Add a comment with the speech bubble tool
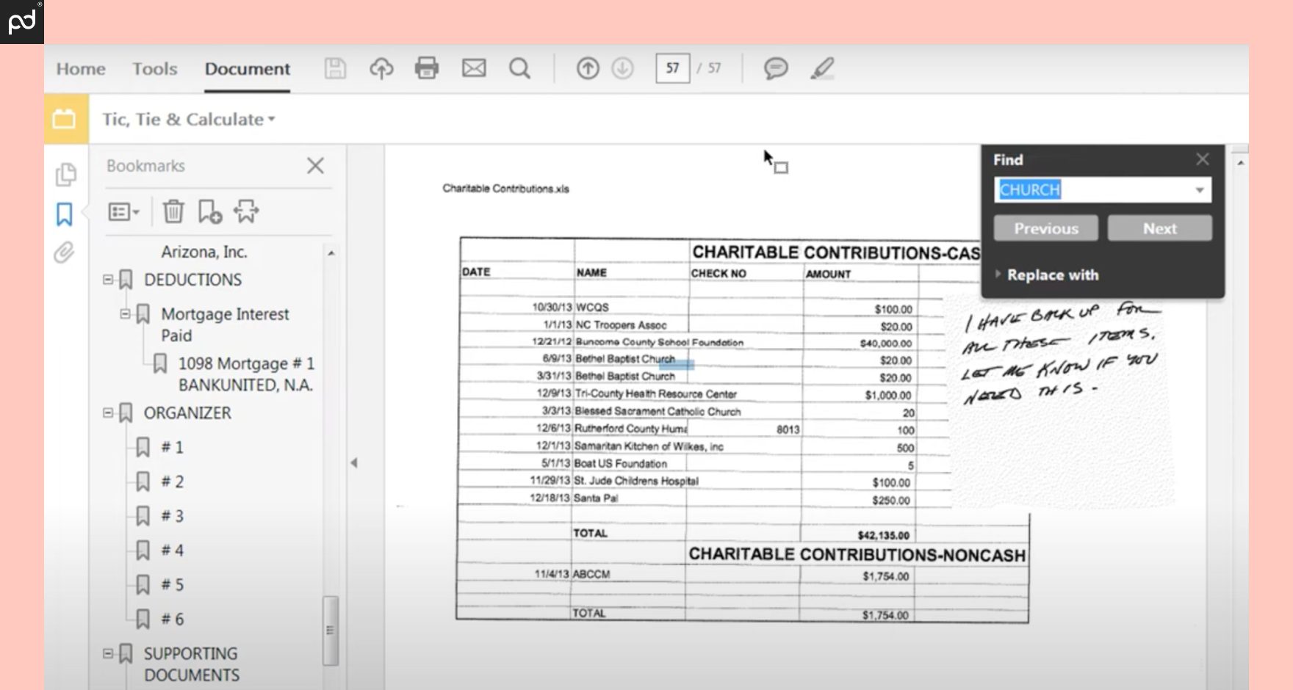Screen dimensions: 1293x690 point(775,68)
